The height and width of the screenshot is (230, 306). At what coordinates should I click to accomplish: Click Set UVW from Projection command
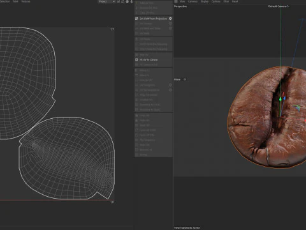click(153, 19)
